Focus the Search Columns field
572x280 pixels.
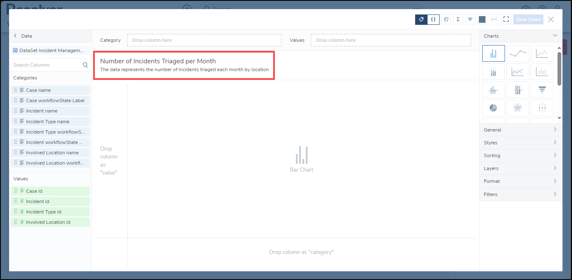[x=46, y=65]
